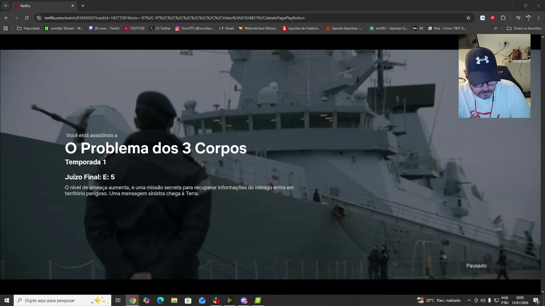The image size is (545, 306).
Task: Open Chrome profile avatar
Action: (x=528, y=18)
